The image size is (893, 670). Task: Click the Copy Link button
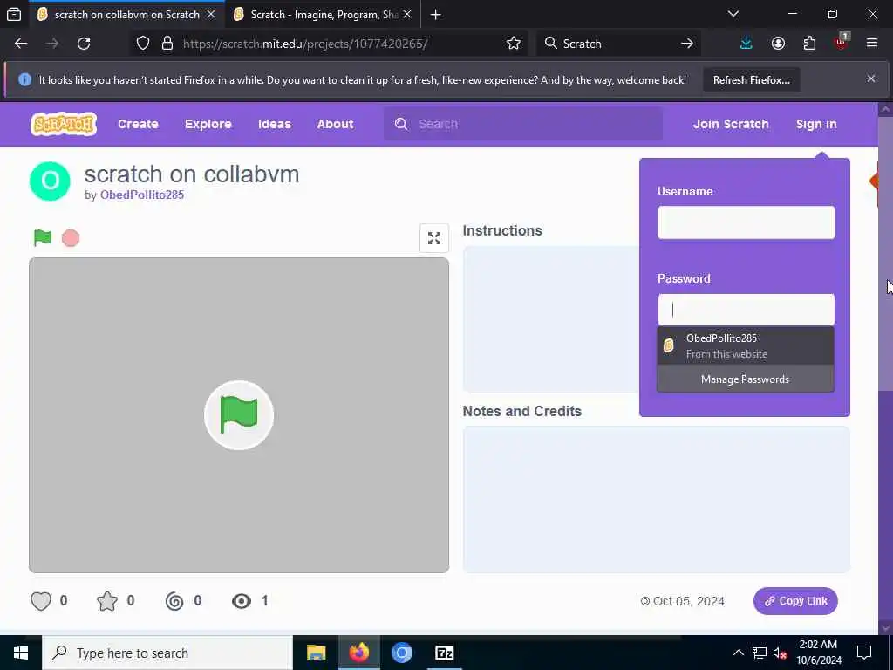pos(795,601)
